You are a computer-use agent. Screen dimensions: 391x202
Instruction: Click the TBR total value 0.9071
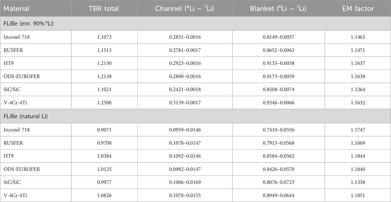[104, 130]
